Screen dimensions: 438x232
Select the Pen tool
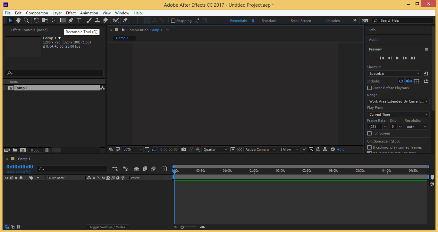pyautogui.click(x=71, y=20)
